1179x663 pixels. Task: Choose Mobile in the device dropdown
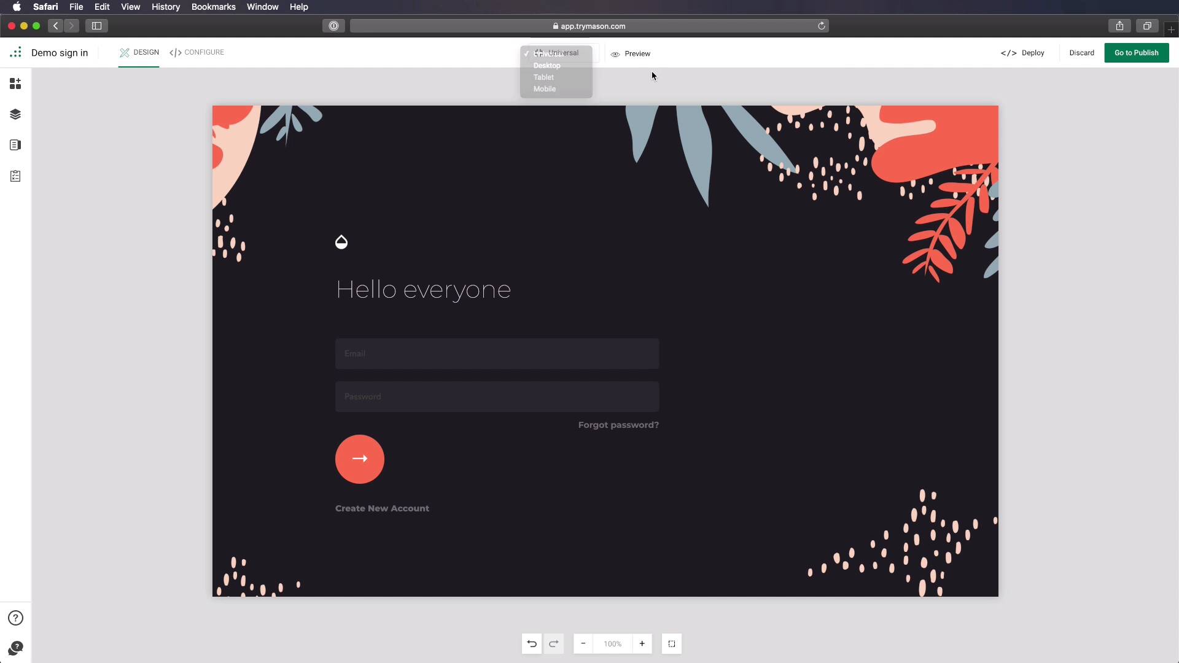point(545,88)
